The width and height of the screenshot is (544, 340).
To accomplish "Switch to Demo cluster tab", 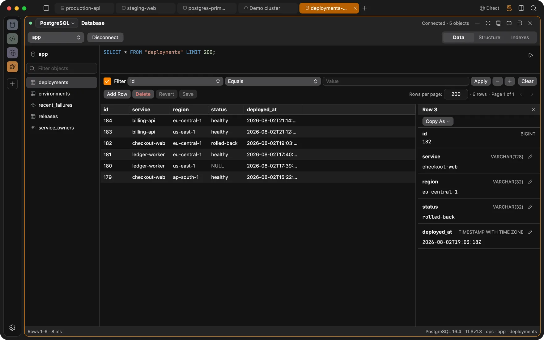I will (267, 8).
